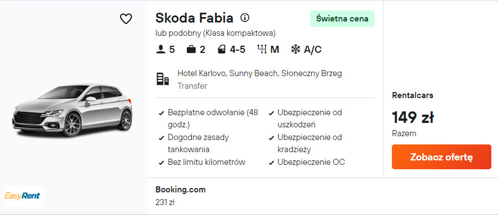Click the manual gearbox icon
Screen dimensions: 498x215
click(261, 50)
